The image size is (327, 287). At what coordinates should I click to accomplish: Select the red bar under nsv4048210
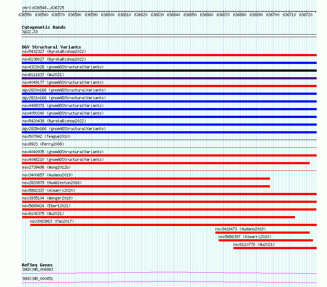pos(166,163)
